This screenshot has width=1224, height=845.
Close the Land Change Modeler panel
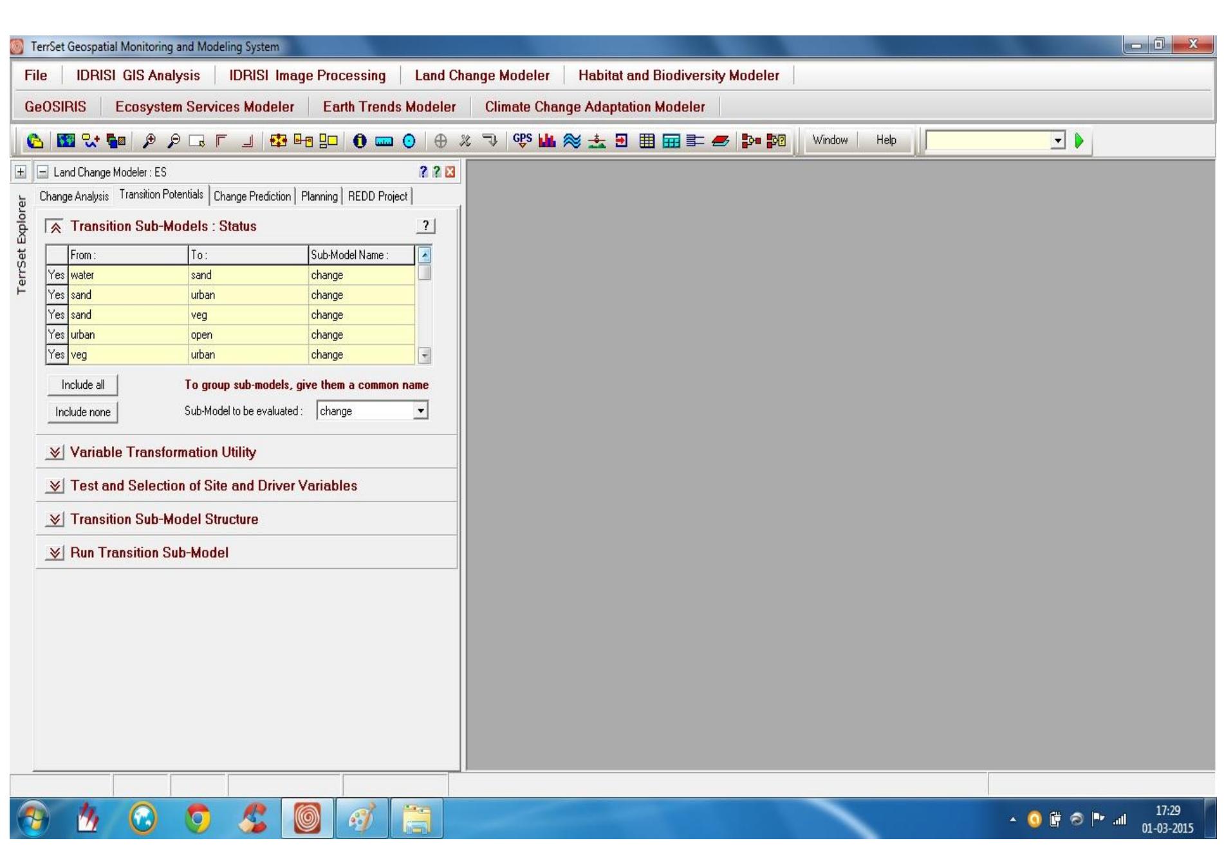coord(450,172)
